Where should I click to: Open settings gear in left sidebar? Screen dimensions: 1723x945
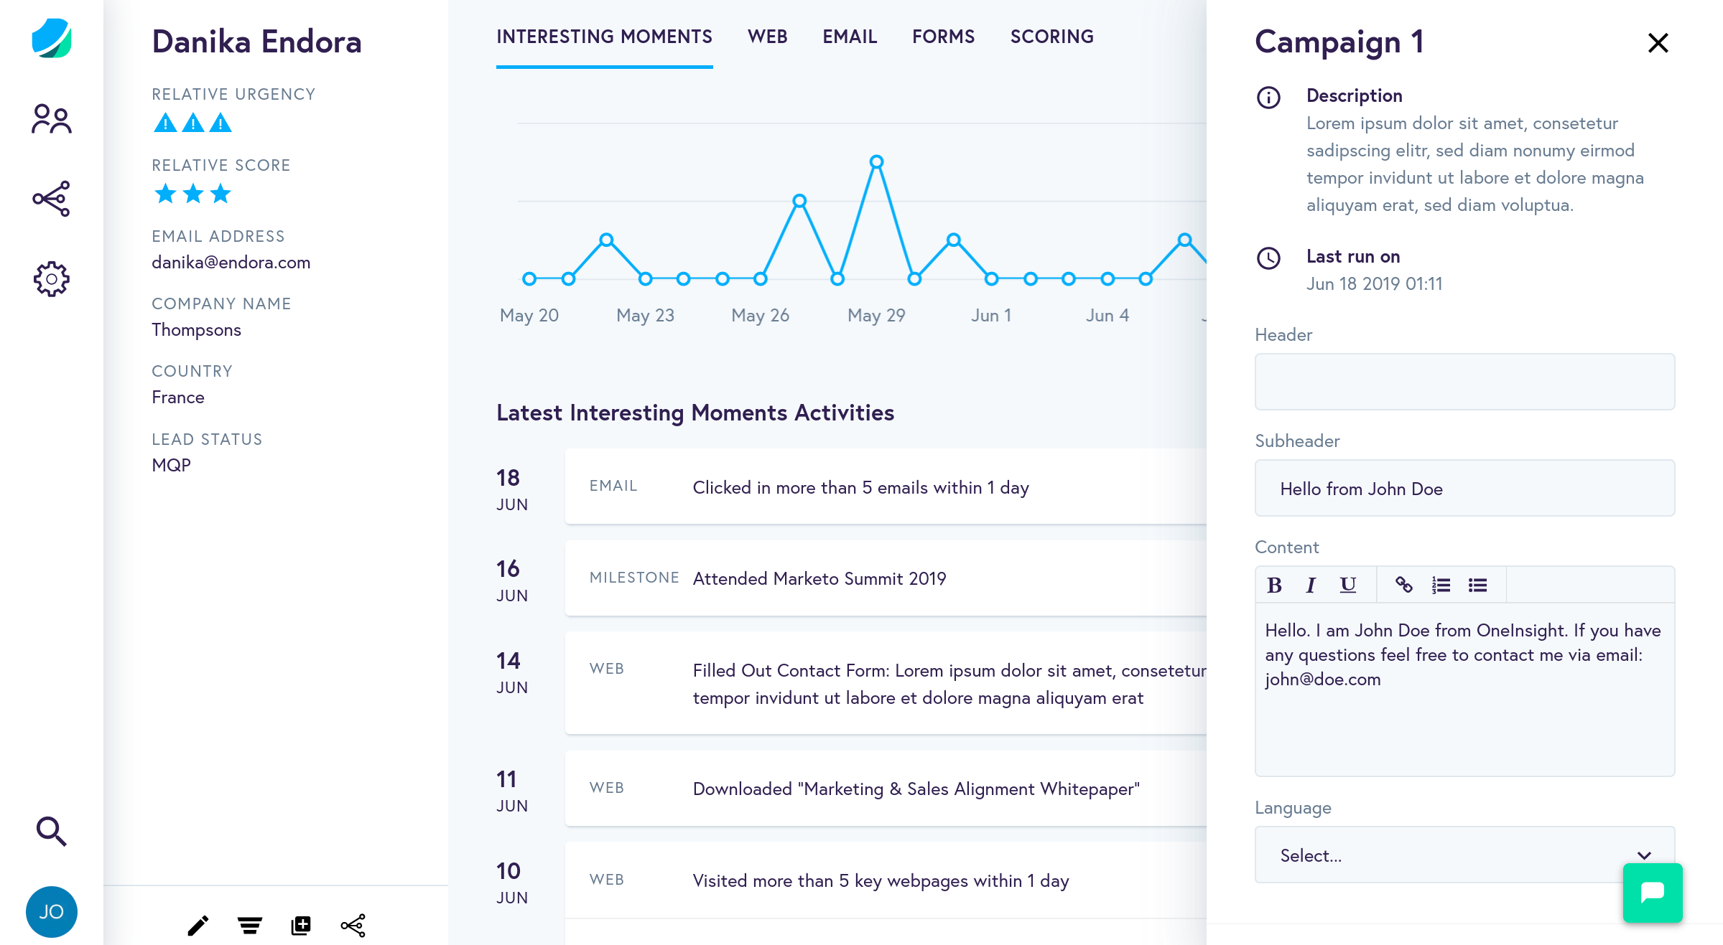coord(52,279)
